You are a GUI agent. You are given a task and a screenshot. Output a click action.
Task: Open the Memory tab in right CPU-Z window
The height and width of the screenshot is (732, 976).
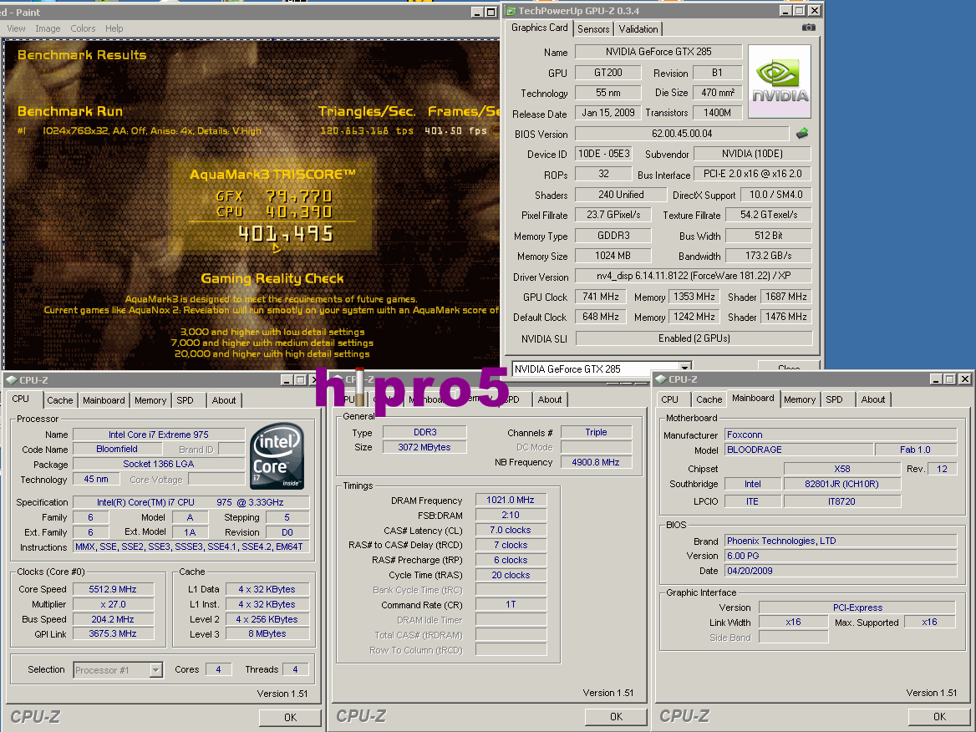click(x=800, y=399)
